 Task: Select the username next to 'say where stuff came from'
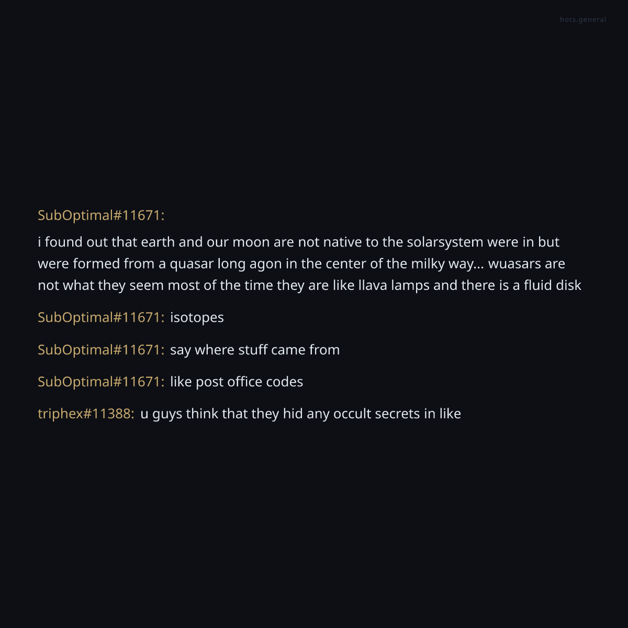[101, 350]
